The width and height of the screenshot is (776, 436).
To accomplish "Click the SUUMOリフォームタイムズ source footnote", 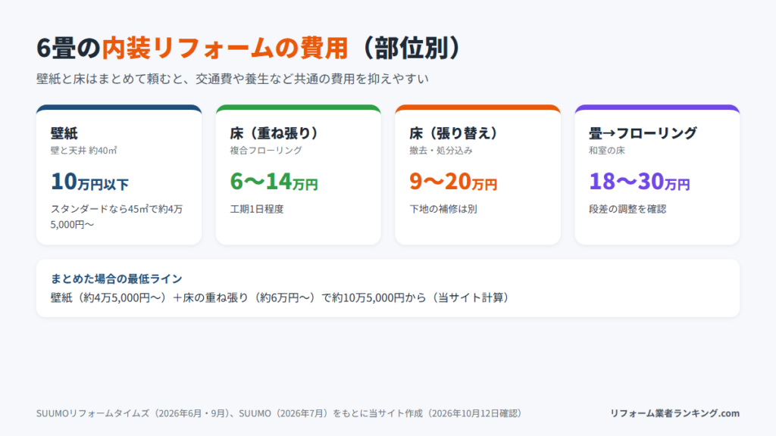I will [279, 413].
